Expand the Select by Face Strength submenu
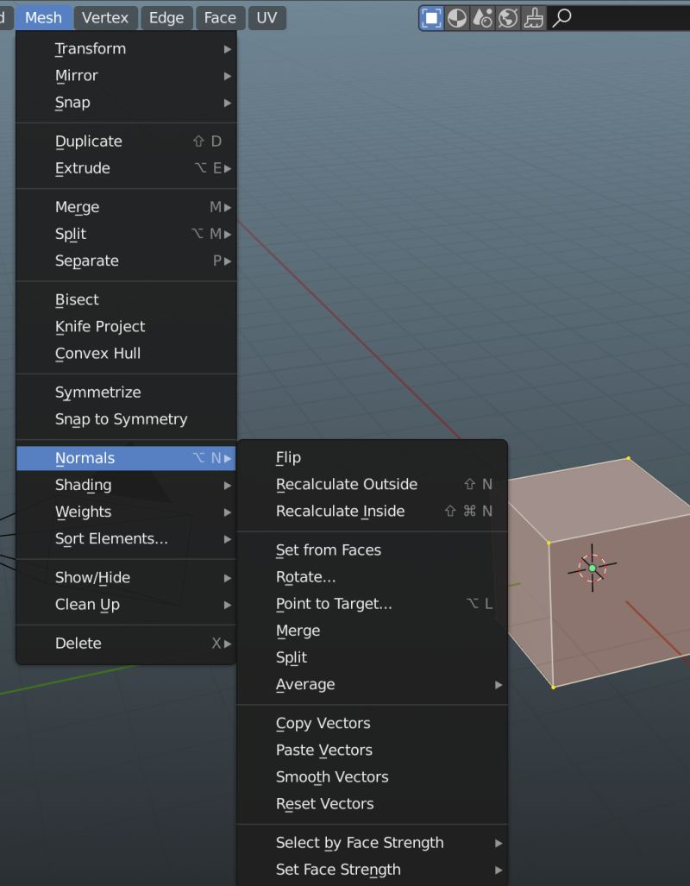 pyautogui.click(x=359, y=842)
